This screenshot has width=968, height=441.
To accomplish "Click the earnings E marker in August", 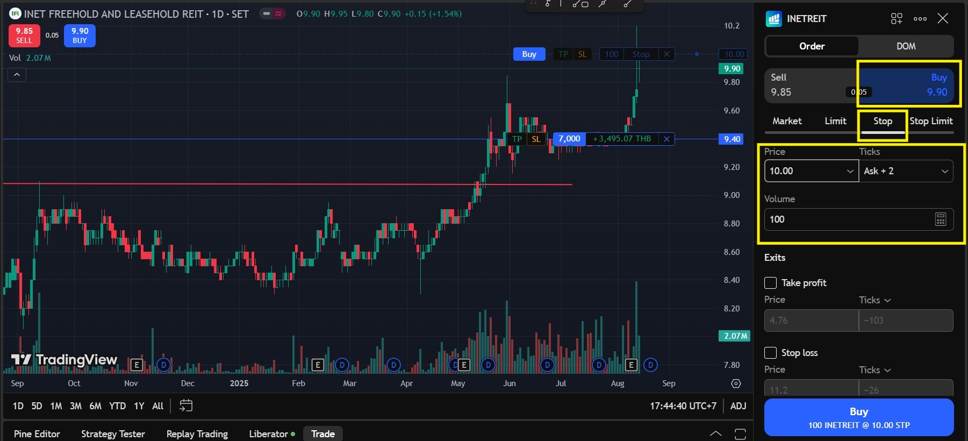I will pos(632,365).
